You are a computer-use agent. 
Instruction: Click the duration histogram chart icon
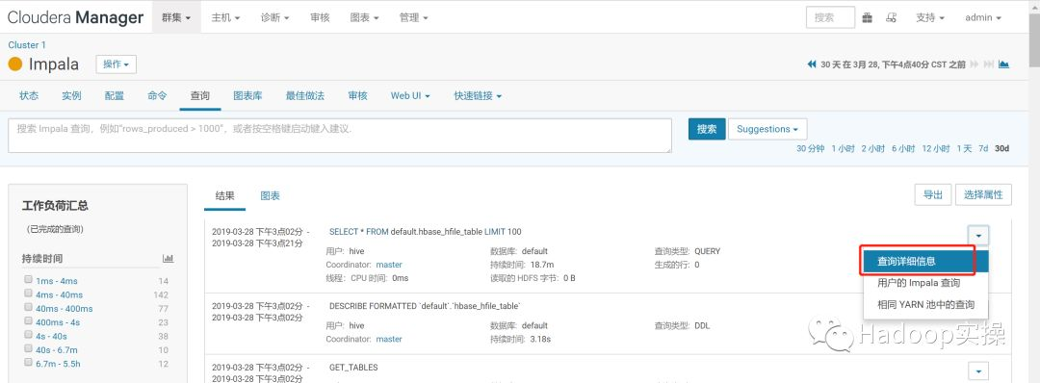point(168,259)
